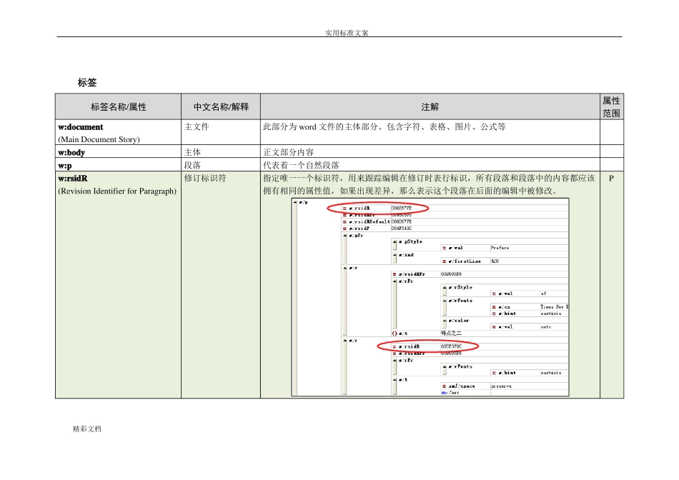679x480 pixels.
Task: Click the 标签 section heading
Action: click(87, 83)
